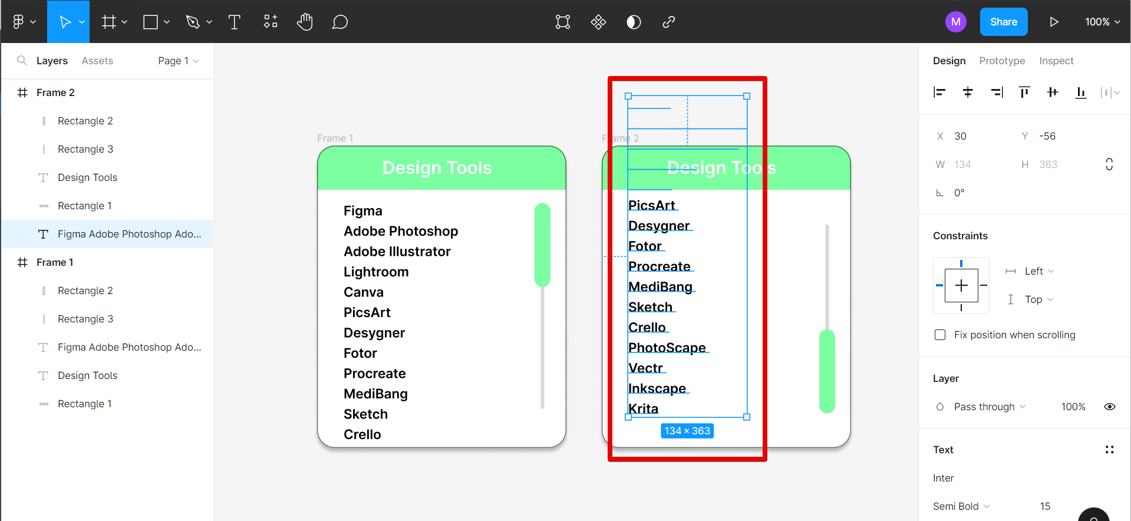Expand the Page 1 dropdown

[178, 61]
